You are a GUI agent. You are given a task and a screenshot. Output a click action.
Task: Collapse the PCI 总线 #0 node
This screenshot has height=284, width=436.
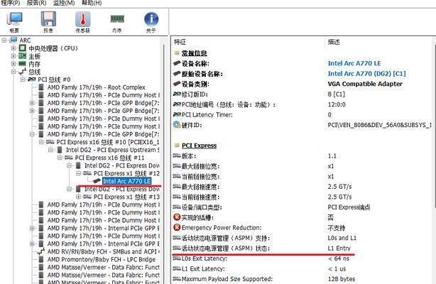pyautogui.click(x=23, y=80)
